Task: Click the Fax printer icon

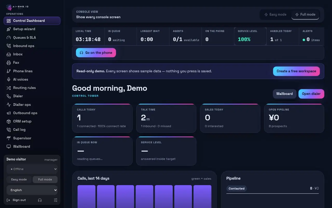Action: 9,63
